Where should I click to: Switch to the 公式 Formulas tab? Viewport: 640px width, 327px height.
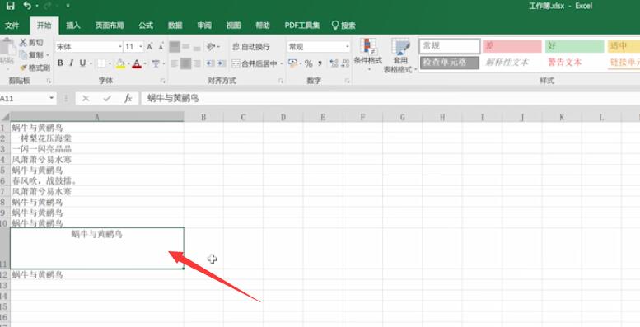pyautogui.click(x=146, y=26)
